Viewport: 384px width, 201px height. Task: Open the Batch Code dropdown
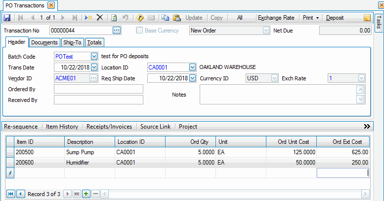[x=94, y=56]
